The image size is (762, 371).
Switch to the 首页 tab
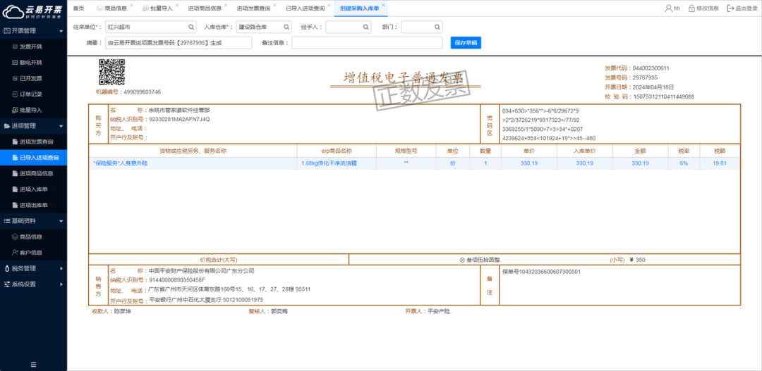pyautogui.click(x=78, y=8)
